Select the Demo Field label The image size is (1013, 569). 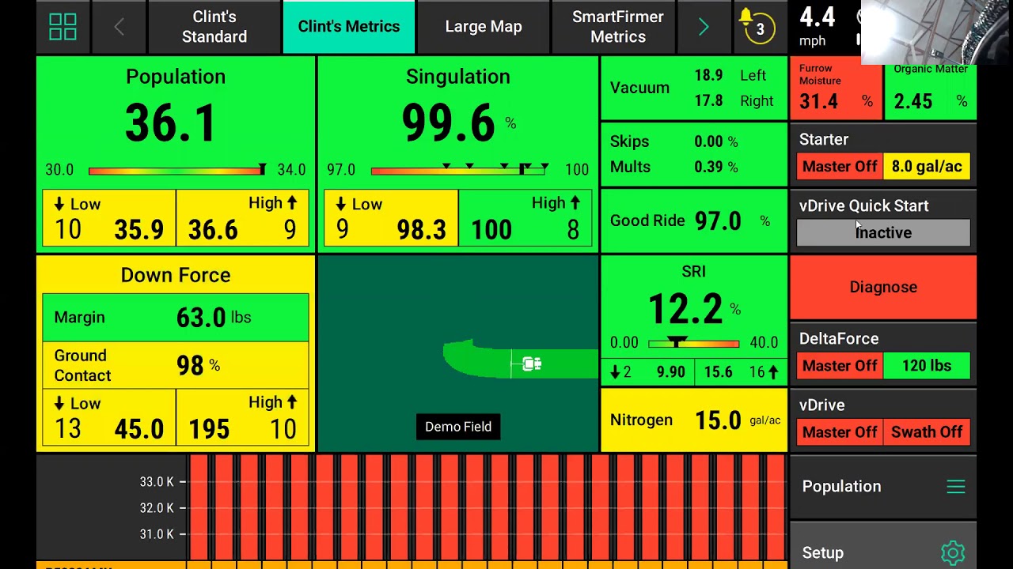click(x=458, y=427)
